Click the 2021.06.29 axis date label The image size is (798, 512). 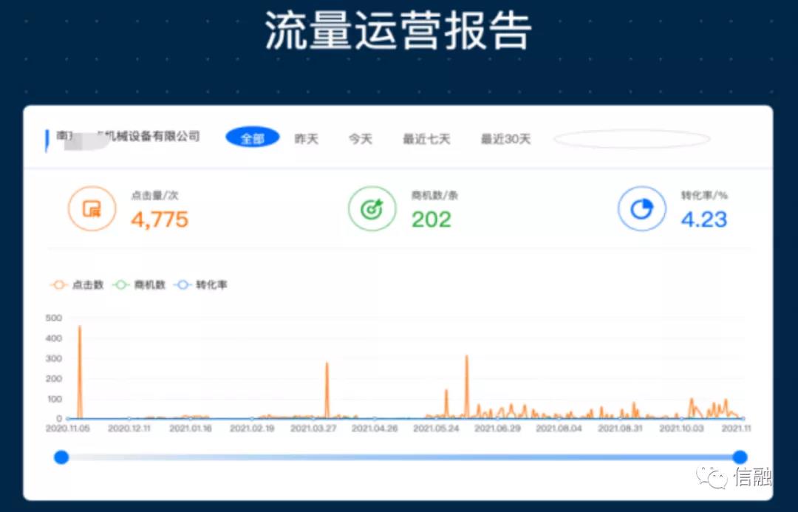click(498, 429)
